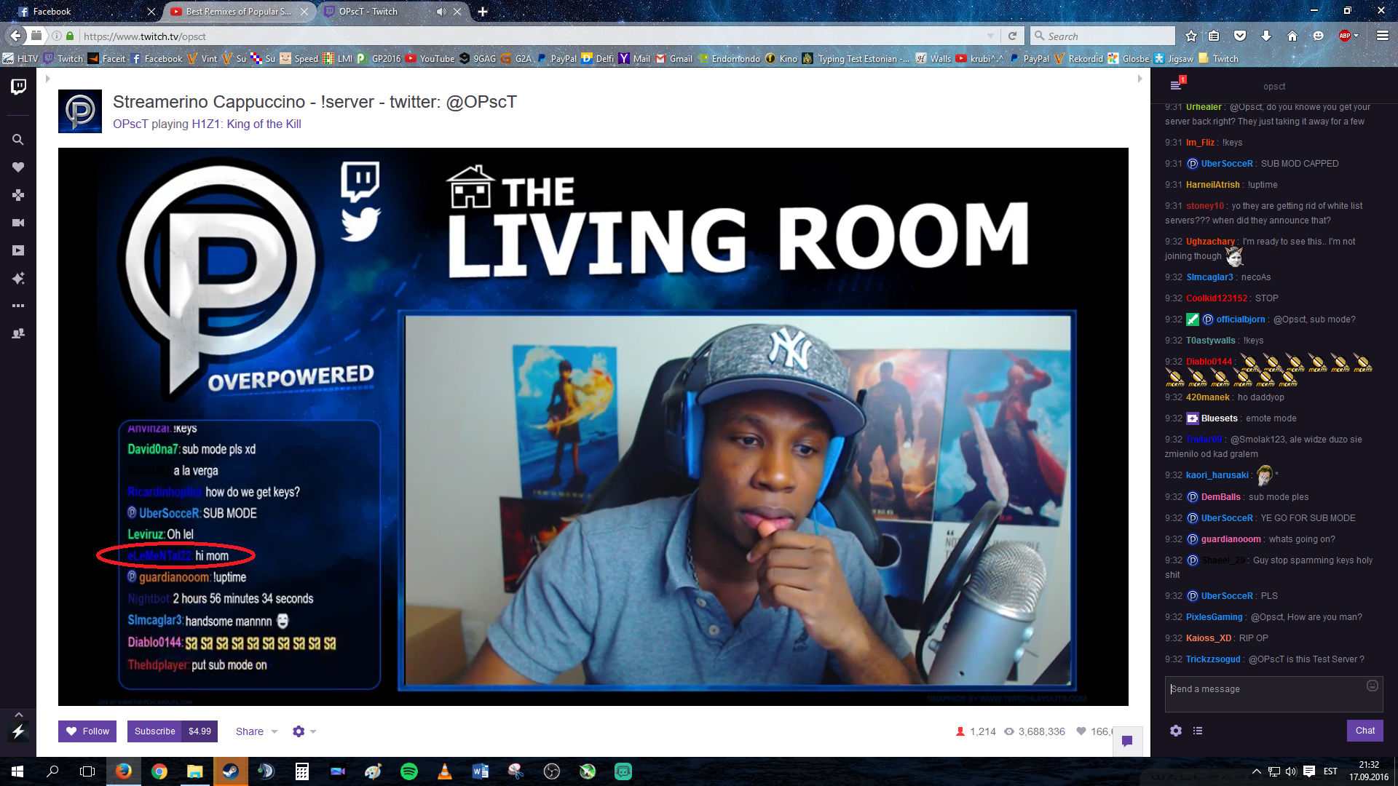This screenshot has width=1398, height=786.
Task: Switch to Facebook browser tab
Action: pyautogui.click(x=80, y=12)
